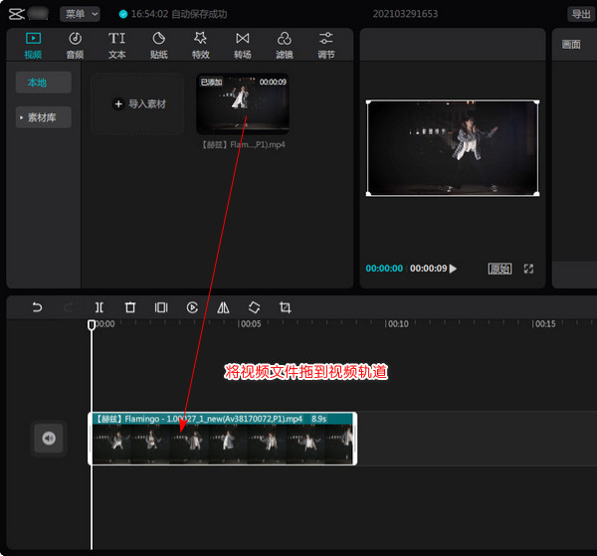The height and width of the screenshot is (556, 597).
Task: Click the rotate icon in timeline toolbar
Action: (254, 307)
